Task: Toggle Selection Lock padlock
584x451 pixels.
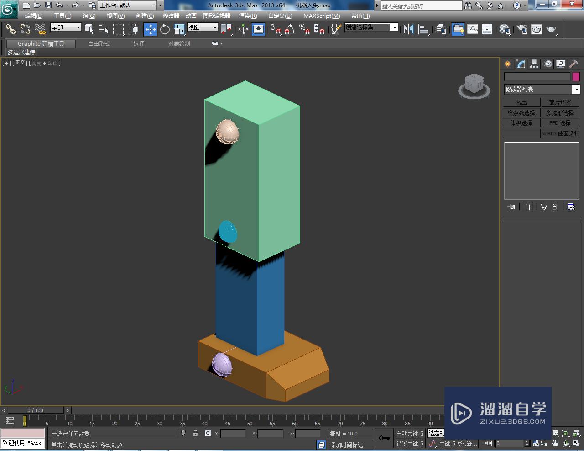Action: pyautogui.click(x=195, y=433)
